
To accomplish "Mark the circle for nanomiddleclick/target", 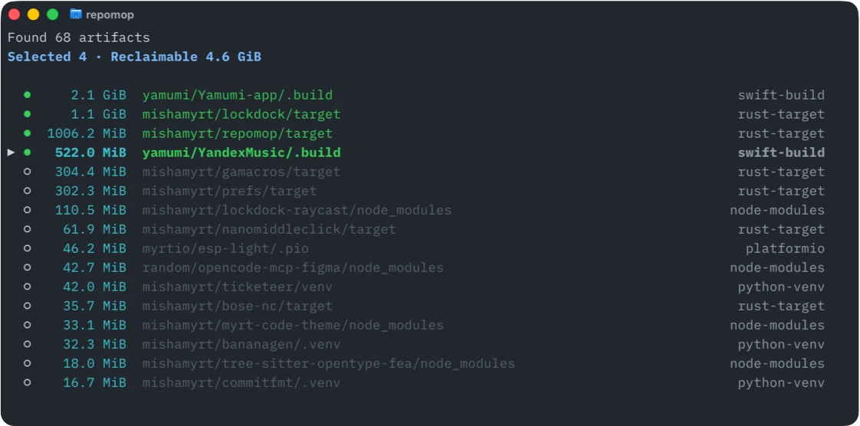I will click(28, 229).
